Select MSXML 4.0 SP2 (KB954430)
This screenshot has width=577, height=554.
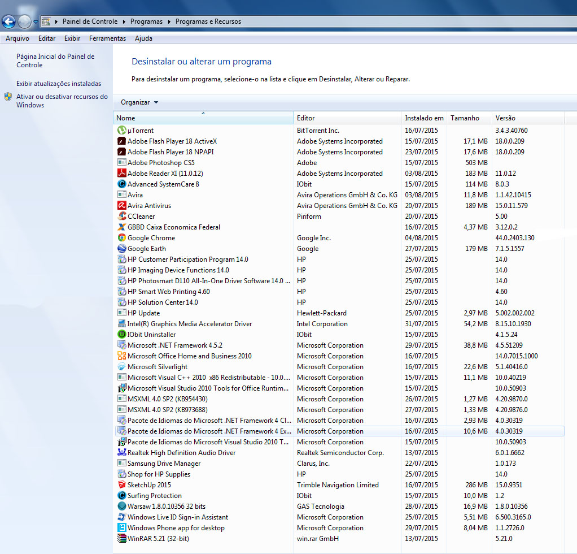(x=340, y=399)
